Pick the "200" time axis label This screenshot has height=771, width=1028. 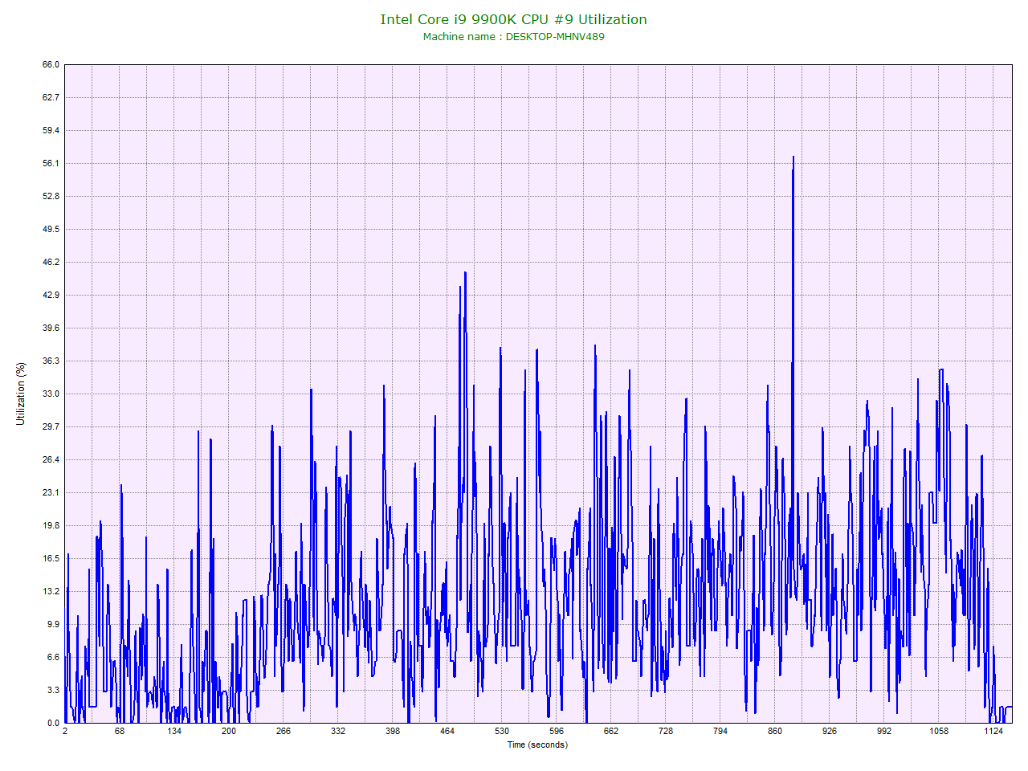coord(229,732)
